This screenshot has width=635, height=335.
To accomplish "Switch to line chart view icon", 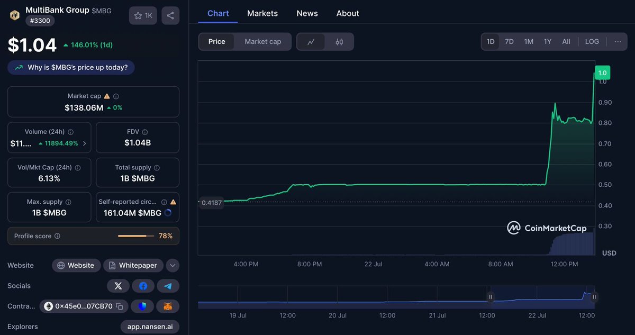I will tap(311, 42).
